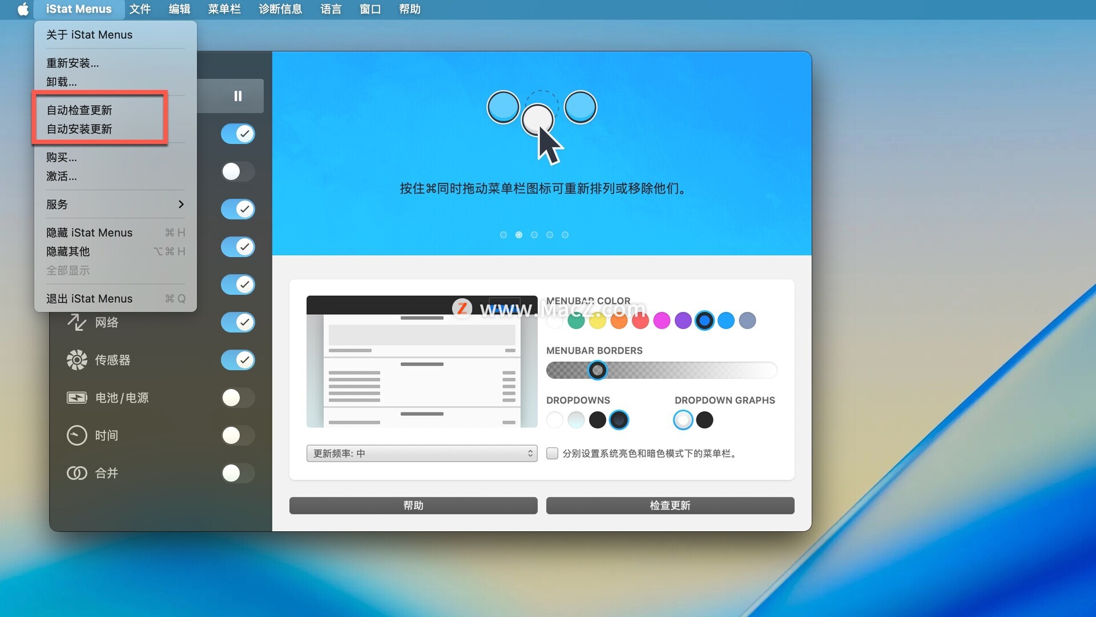
Task: Click the Battery/Power icon
Action: tap(76, 398)
